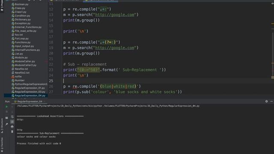Select nofile in project tree
274x154 pixels.
coord(18,77)
